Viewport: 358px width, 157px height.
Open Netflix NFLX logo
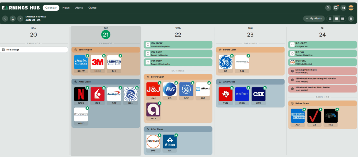(x=81, y=94)
